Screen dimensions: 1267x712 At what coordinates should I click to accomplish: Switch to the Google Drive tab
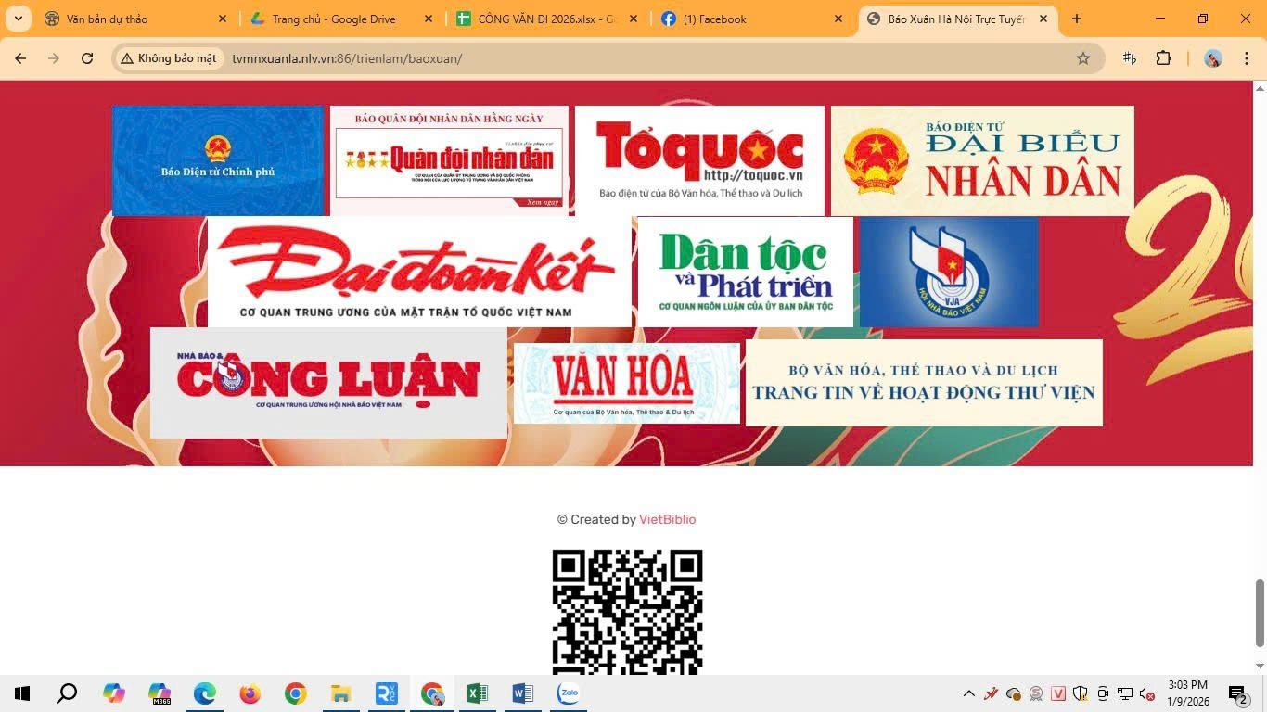tap(334, 19)
